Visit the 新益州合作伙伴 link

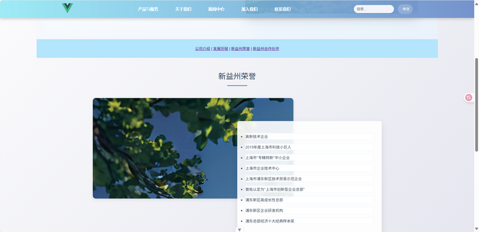(x=266, y=49)
